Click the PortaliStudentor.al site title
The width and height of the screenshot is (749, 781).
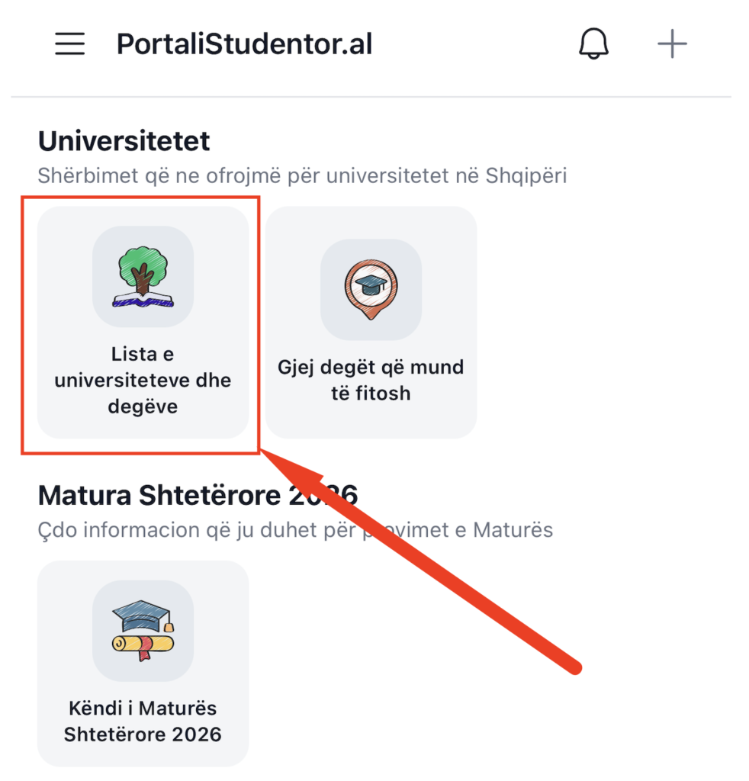coord(244,44)
